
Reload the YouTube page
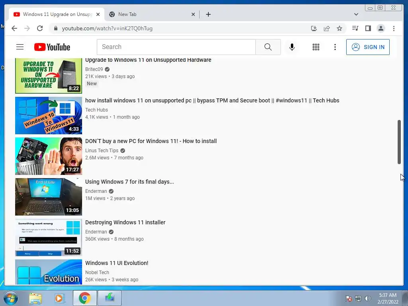(x=40, y=28)
